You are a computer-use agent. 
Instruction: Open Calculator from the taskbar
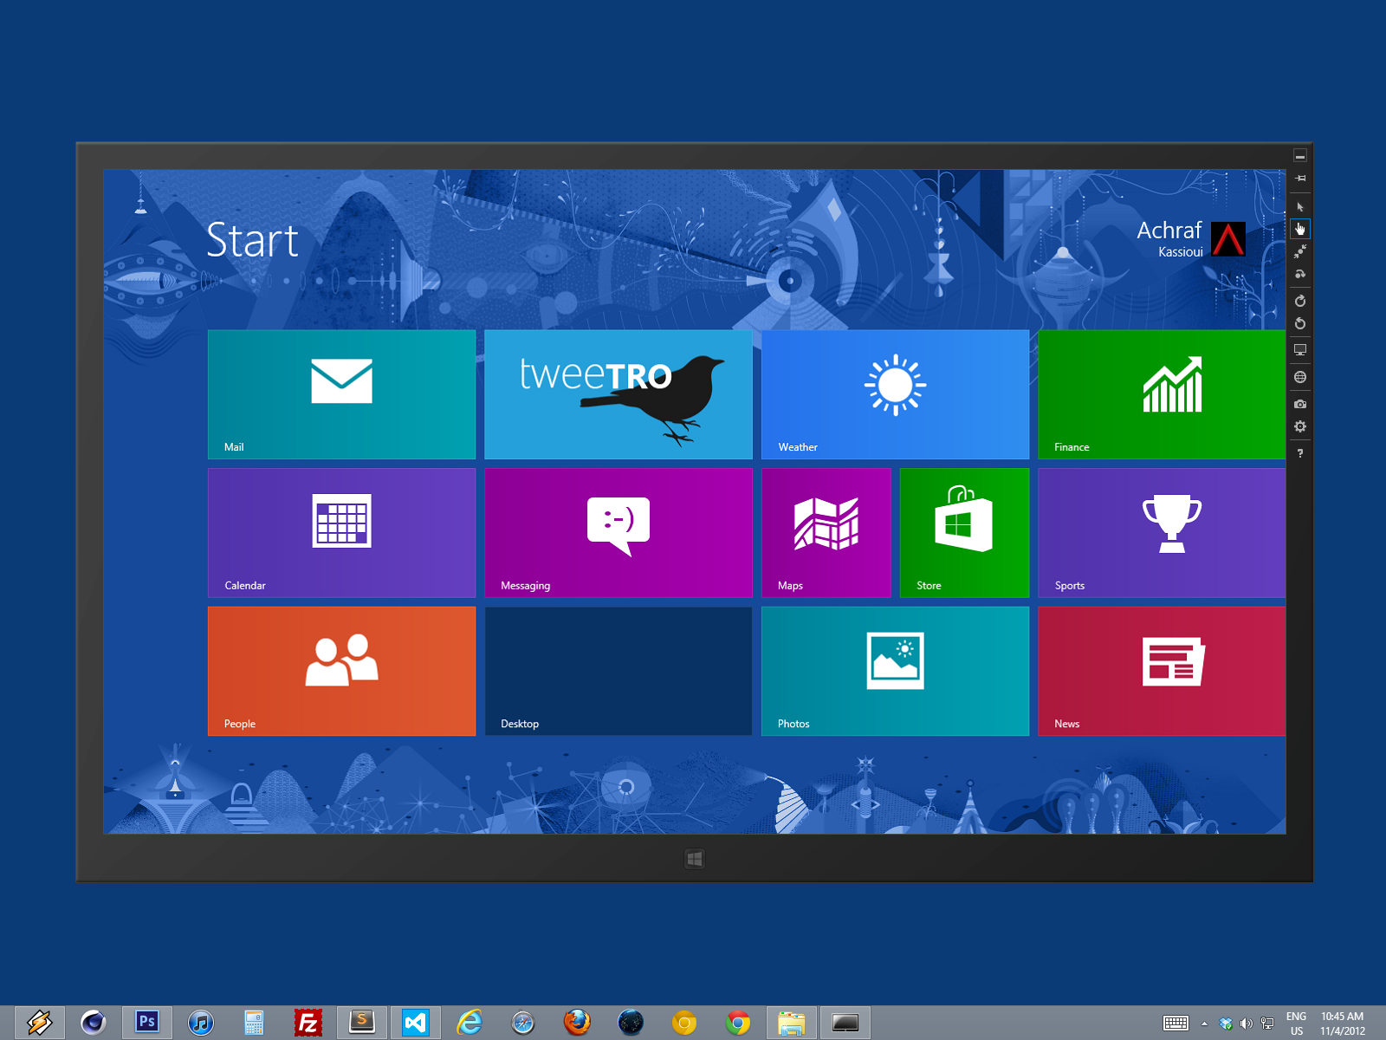(x=254, y=1023)
